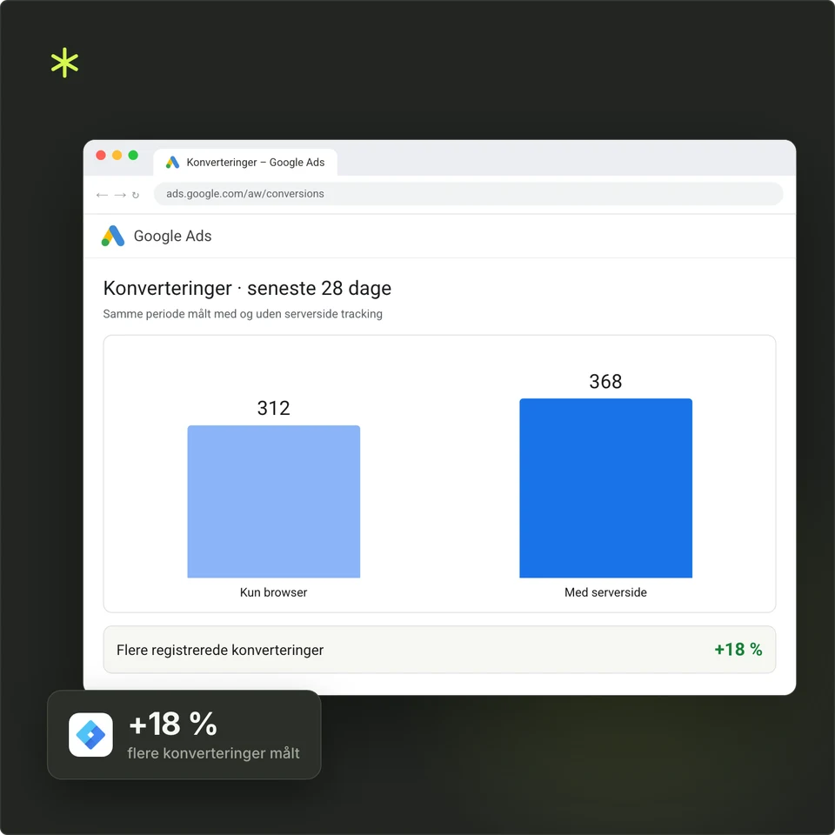835x835 pixels.
Task: Click the Konverteringer · seneste 28 dage heading
Action: click(x=247, y=288)
